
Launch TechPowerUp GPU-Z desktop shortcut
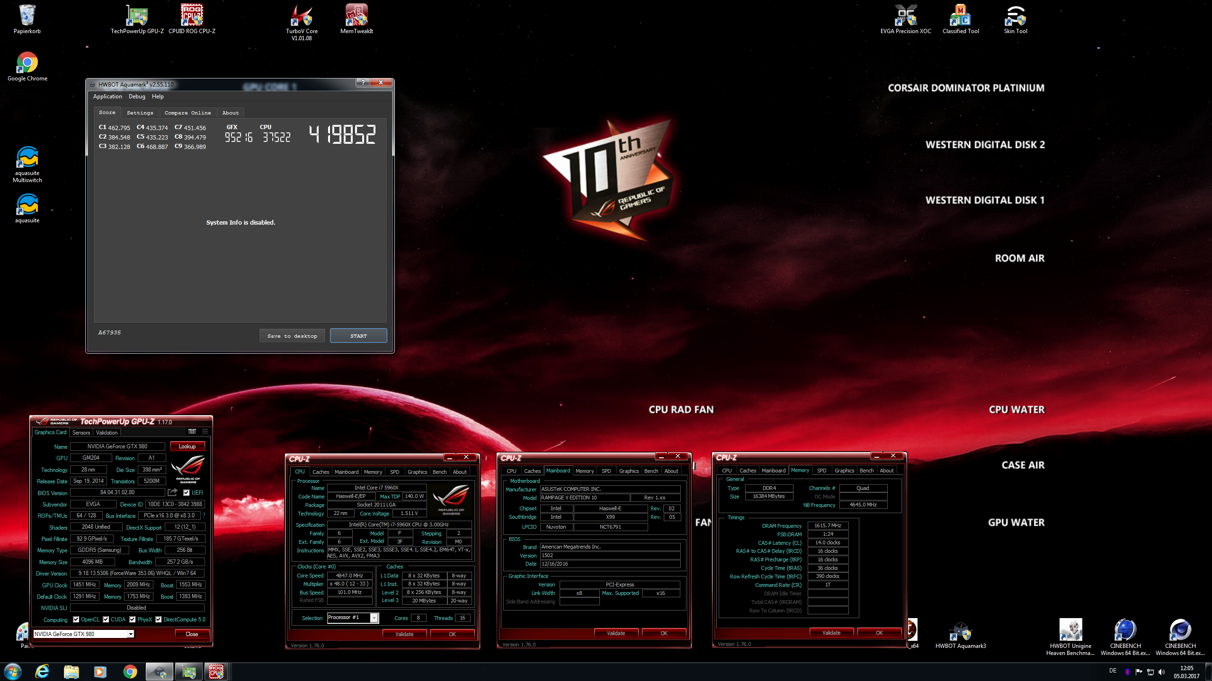point(137,19)
